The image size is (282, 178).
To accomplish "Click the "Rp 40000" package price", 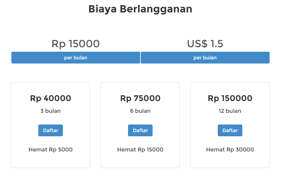I will pos(50,98).
